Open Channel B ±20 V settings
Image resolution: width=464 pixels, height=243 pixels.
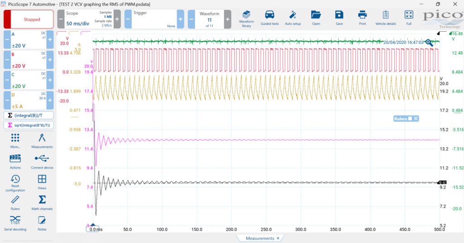pos(29,60)
